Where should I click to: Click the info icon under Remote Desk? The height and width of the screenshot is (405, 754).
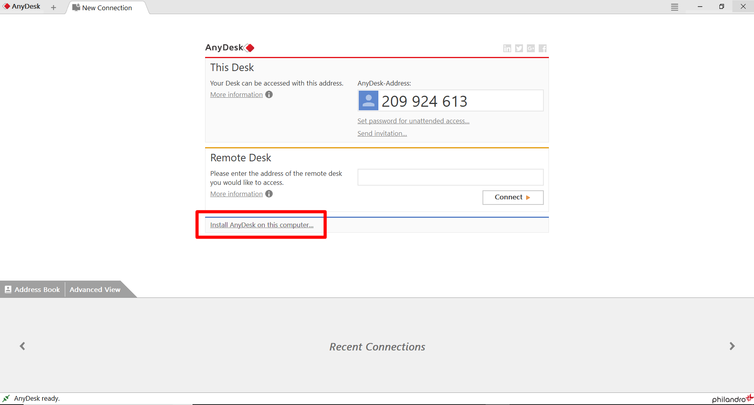(x=269, y=194)
